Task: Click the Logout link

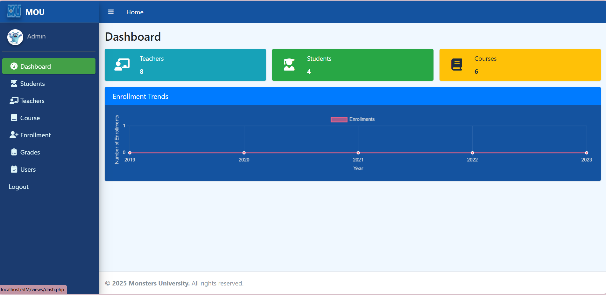Action: coord(18,187)
